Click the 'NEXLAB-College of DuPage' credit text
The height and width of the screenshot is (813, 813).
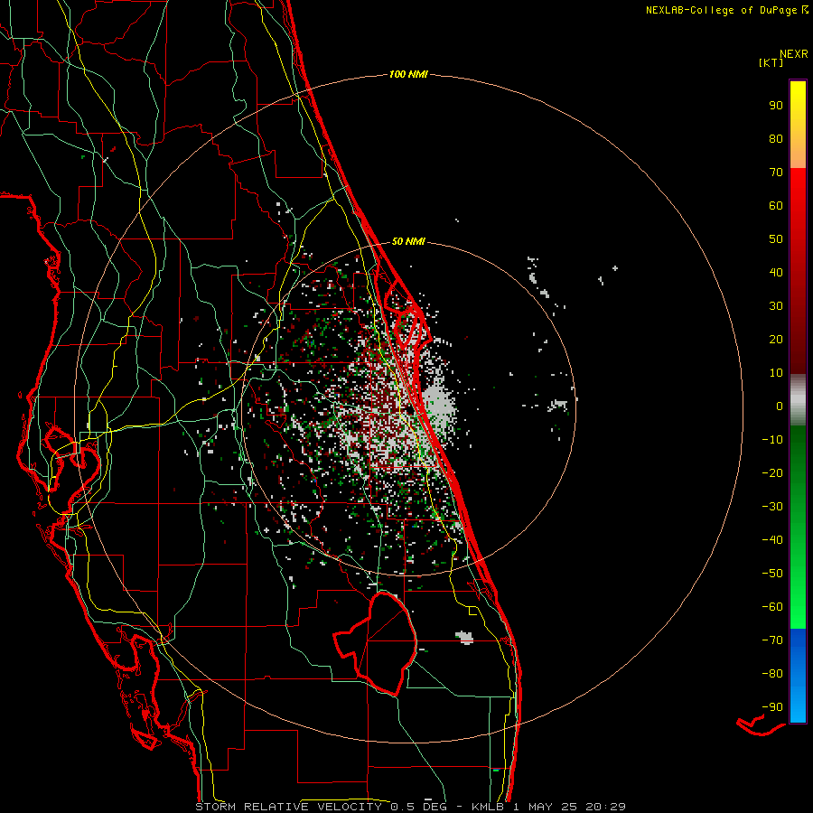pyautogui.click(x=722, y=10)
